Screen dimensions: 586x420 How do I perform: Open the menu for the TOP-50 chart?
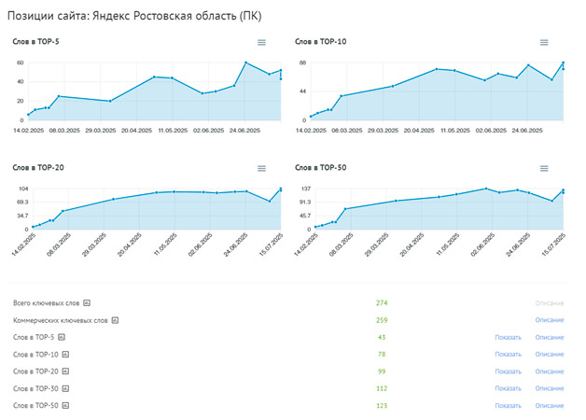click(x=544, y=168)
